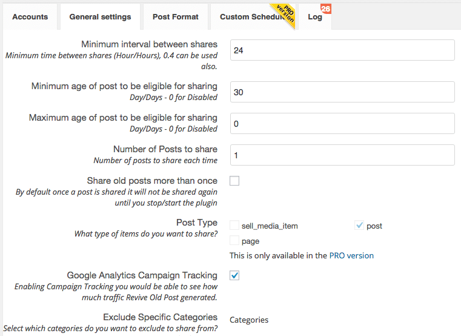Open the Post Format tab
Screen dimensions: 461x336
[x=176, y=17]
